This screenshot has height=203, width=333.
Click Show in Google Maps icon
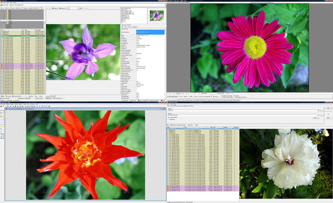139,101
